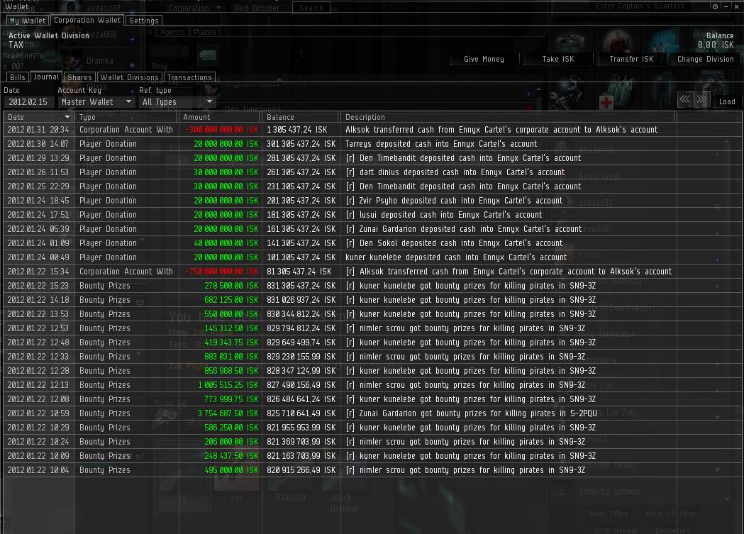
Task: Open the Bills tab
Action: point(18,77)
